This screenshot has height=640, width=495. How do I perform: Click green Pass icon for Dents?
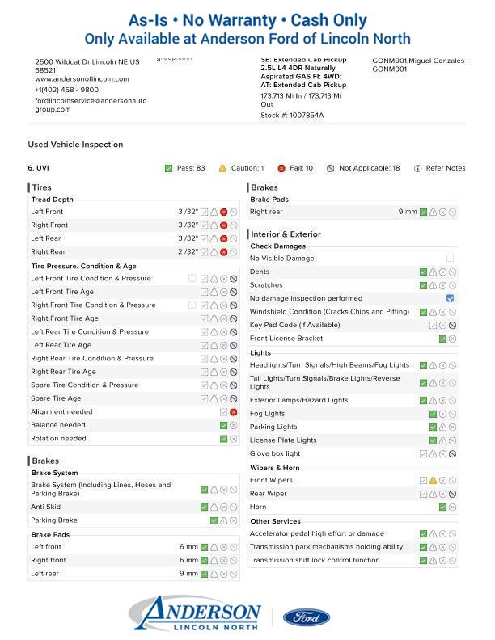[424, 272]
